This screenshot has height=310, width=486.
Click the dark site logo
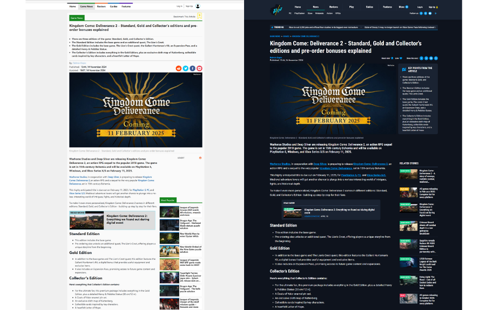click(276, 10)
